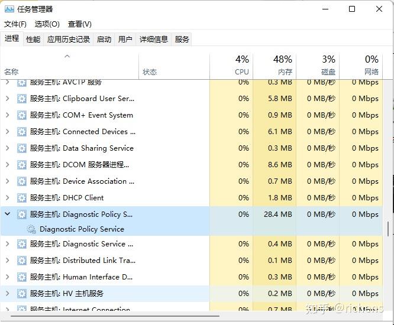The height and width of the screenshot is (325, 394).
Task: Click the Diagnostic Service host gear icon
Action: tap(22, 244)
